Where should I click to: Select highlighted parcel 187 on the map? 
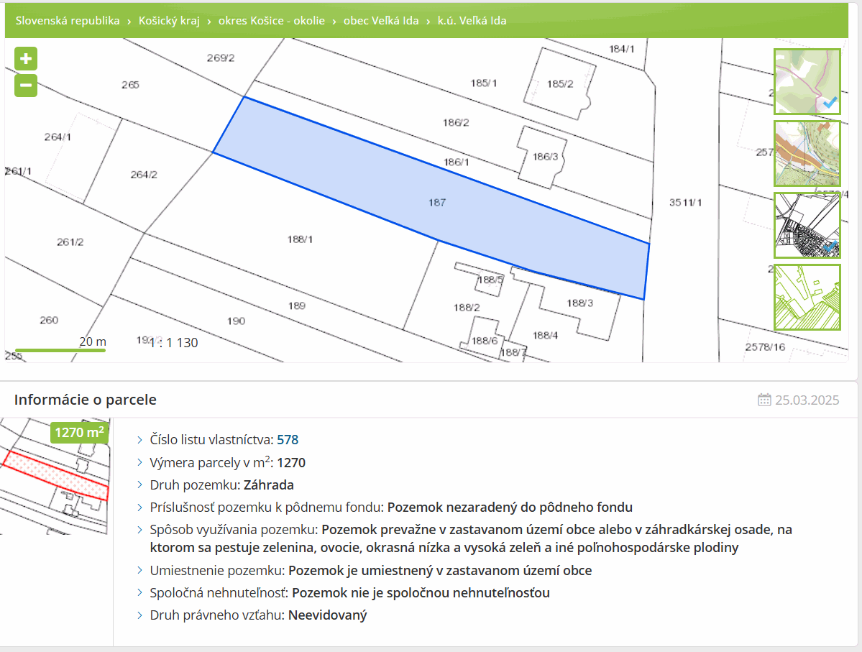tap(436, 203)
